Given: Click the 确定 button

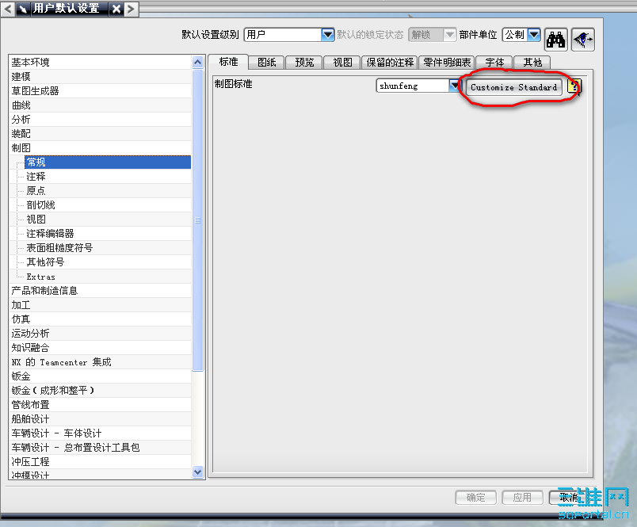Looking at the screenshot, I should (475, 498).
